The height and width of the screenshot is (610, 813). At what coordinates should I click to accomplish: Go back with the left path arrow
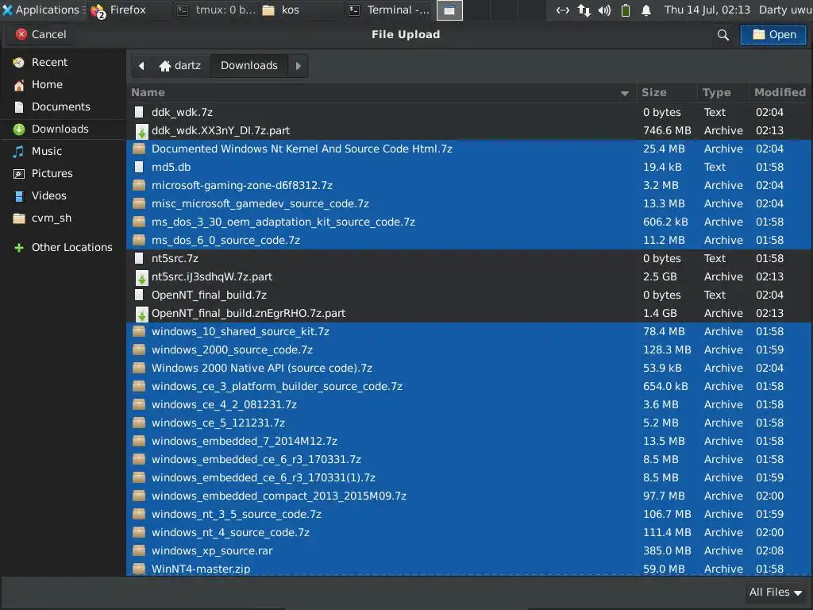coord(141,66)
